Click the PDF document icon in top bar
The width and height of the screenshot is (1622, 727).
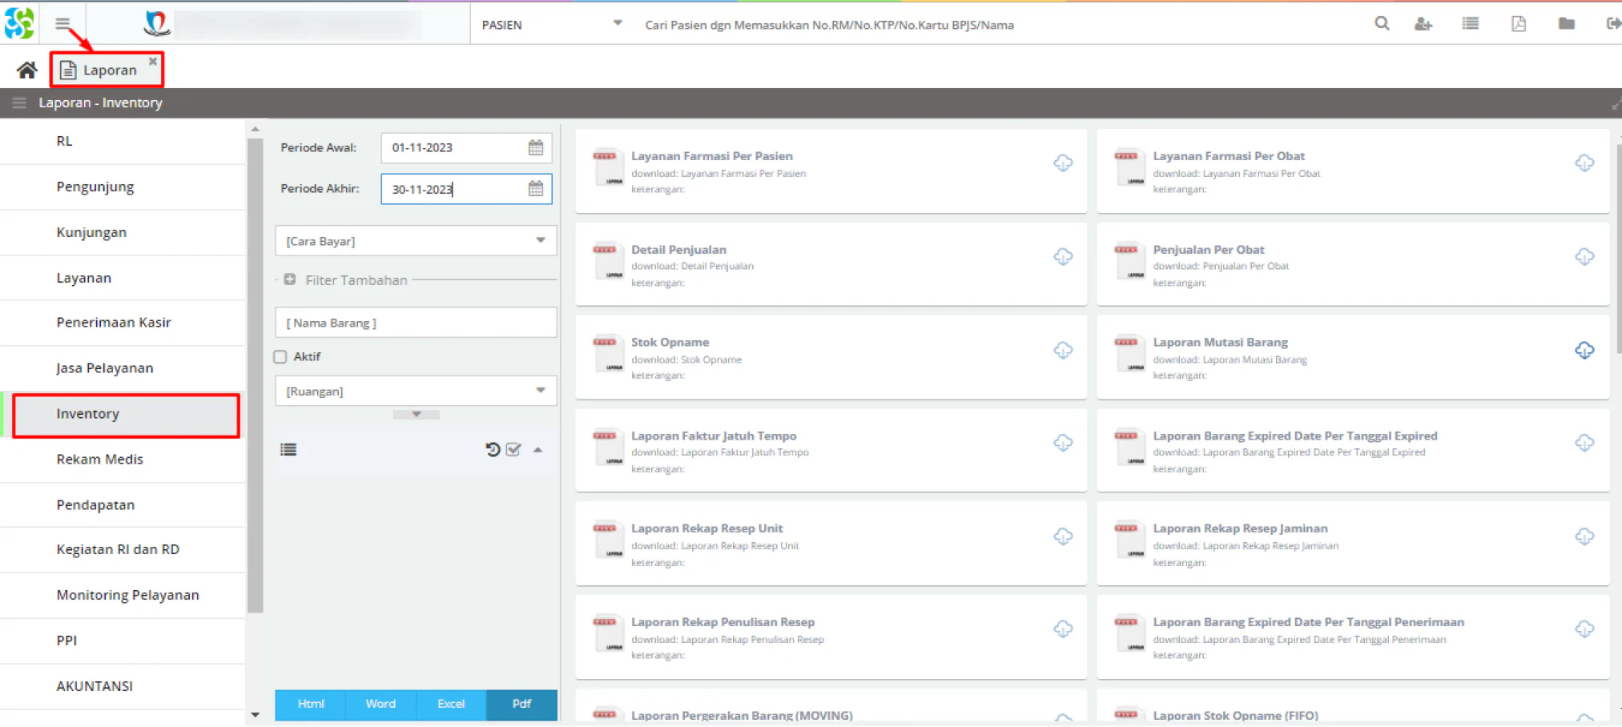[x=1519, y=24]
